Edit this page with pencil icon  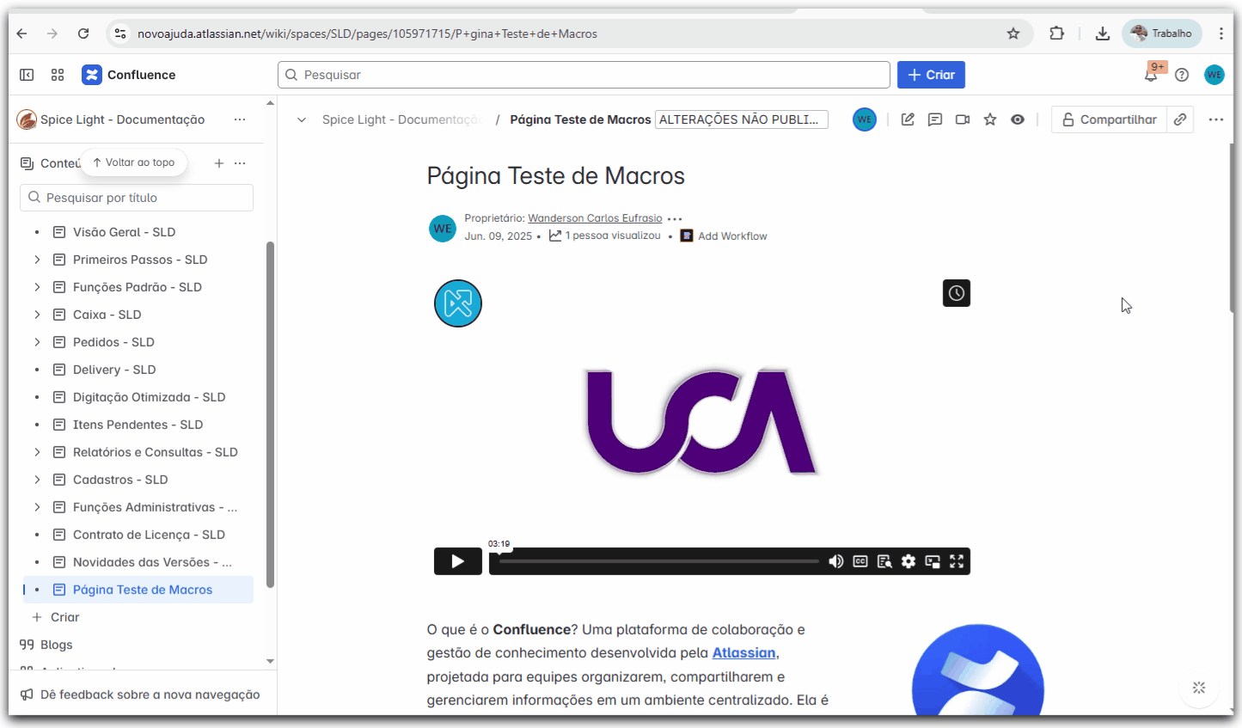pyautogui.click(x=908, y=119)
